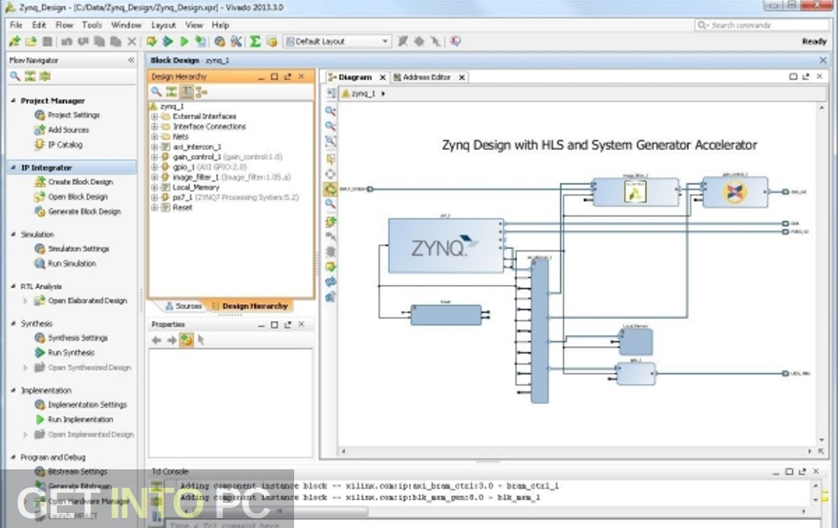This screenshot has height=528, width=838.
Task: Click Run Simulation in Flow Navigator
Action: coord(72,263)
